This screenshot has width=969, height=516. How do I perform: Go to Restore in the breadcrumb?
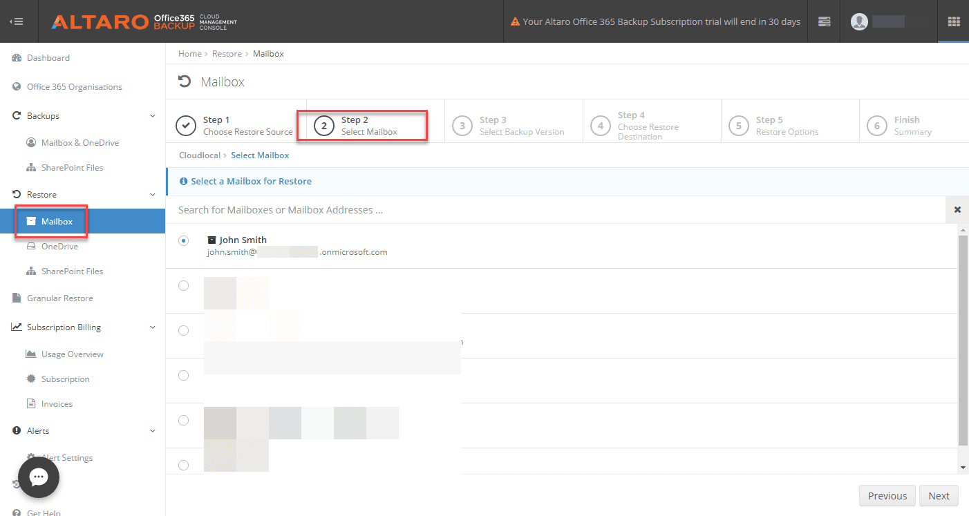click(x=227, y=54)
